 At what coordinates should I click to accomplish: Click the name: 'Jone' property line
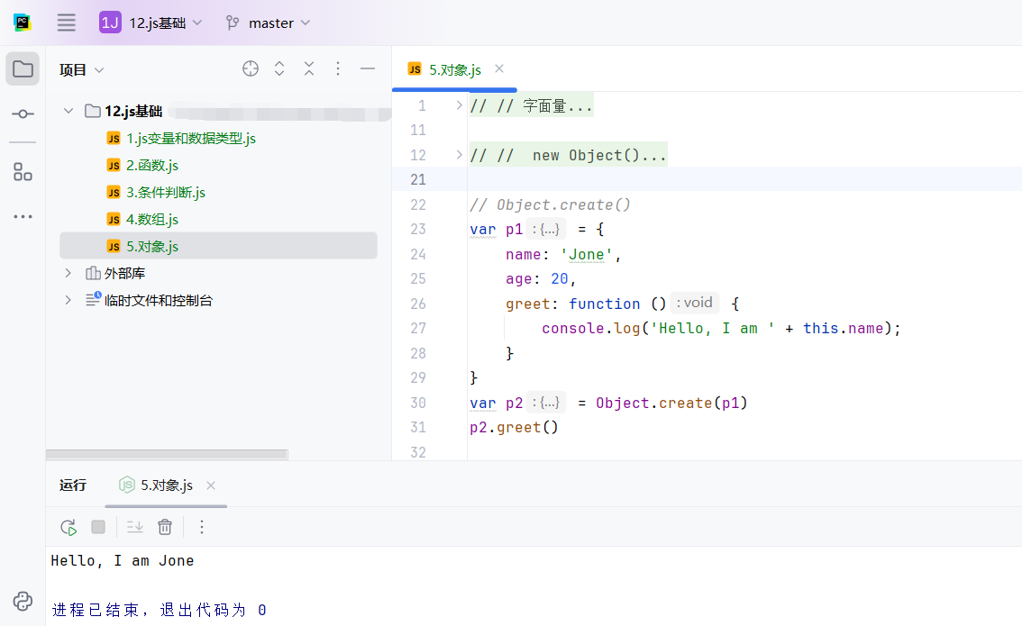[x=563, y=254]
